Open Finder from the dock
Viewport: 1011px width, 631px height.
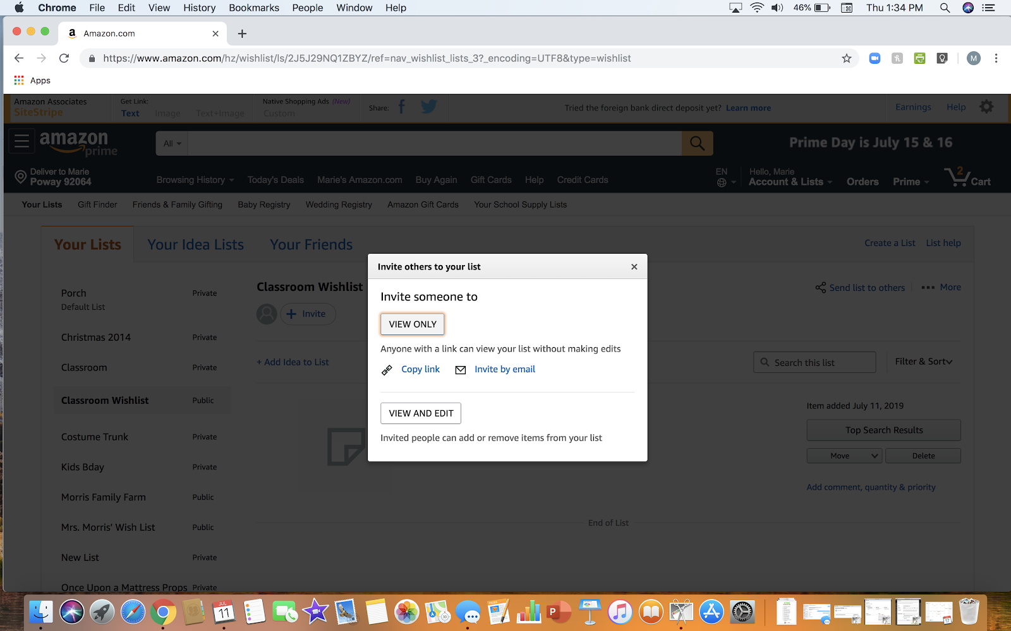coord(41,611)
